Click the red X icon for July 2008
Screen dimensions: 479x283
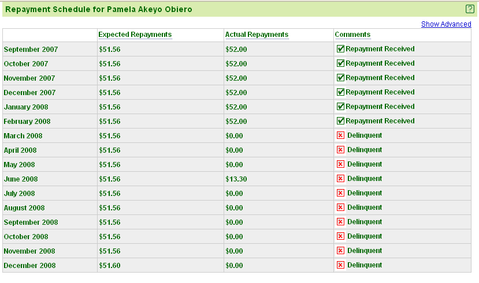click(x=340, y=193)
